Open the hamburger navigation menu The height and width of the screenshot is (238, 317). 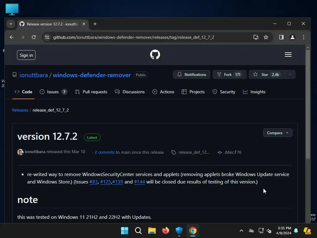click(288, 55)
